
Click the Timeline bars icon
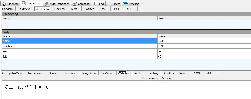point(126,4)
